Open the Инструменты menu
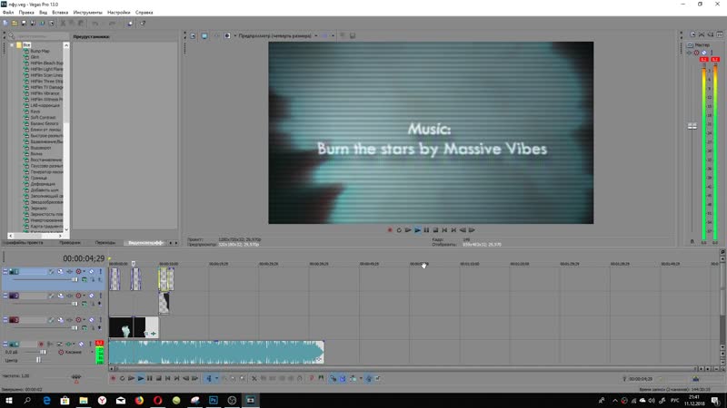727x408 pixels. [87, 13]
